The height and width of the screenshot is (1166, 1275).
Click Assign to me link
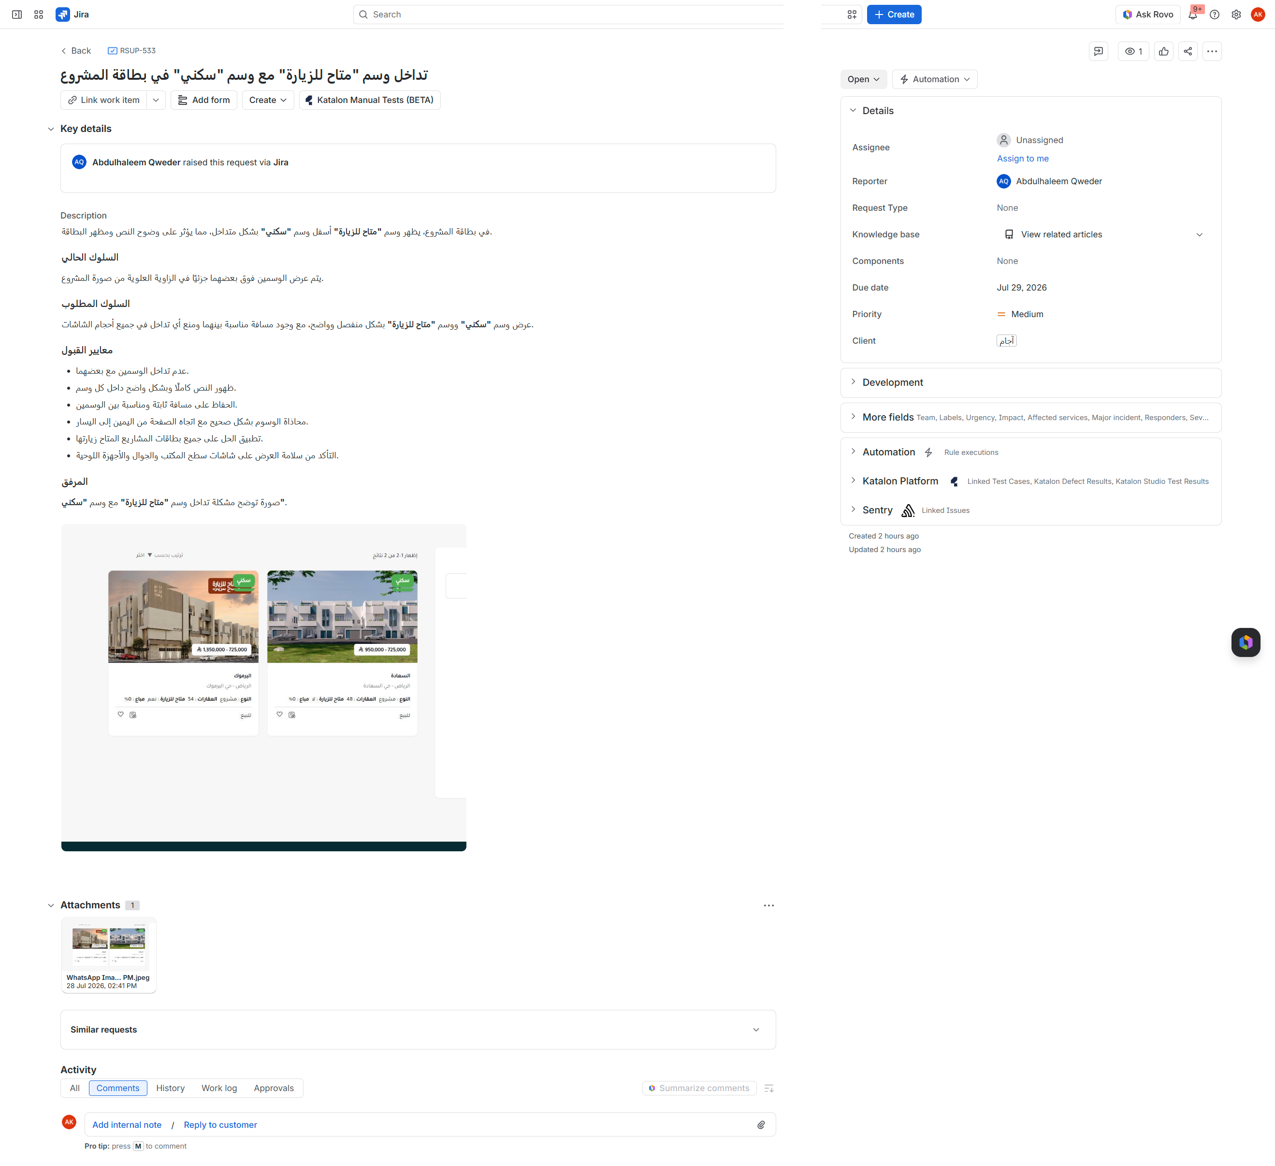coord(1023,159)
